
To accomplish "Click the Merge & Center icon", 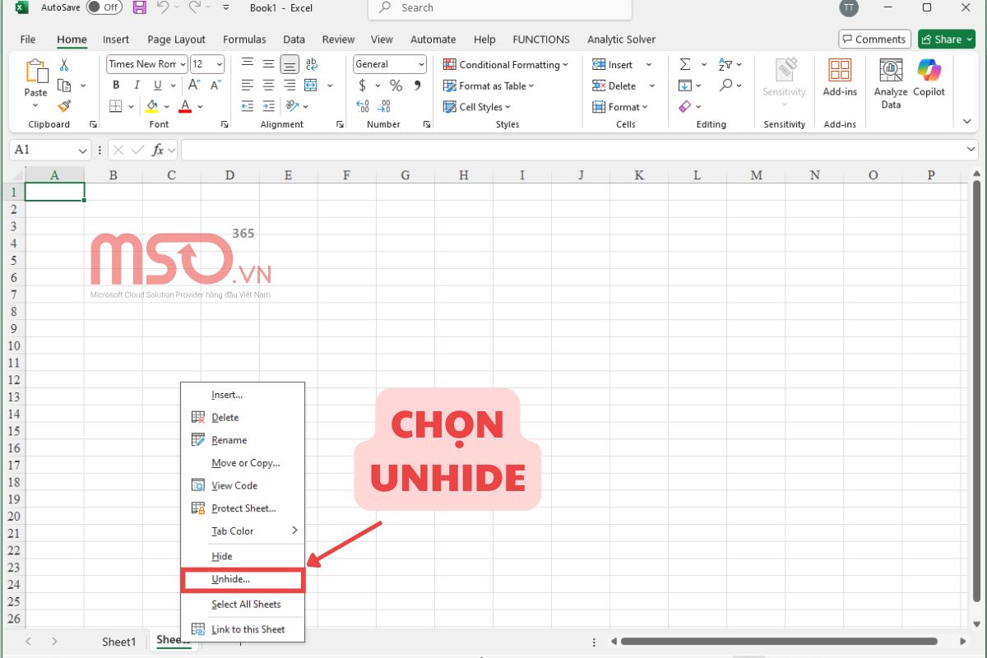I will (311, 86).
